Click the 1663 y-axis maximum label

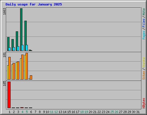[4, 11]
